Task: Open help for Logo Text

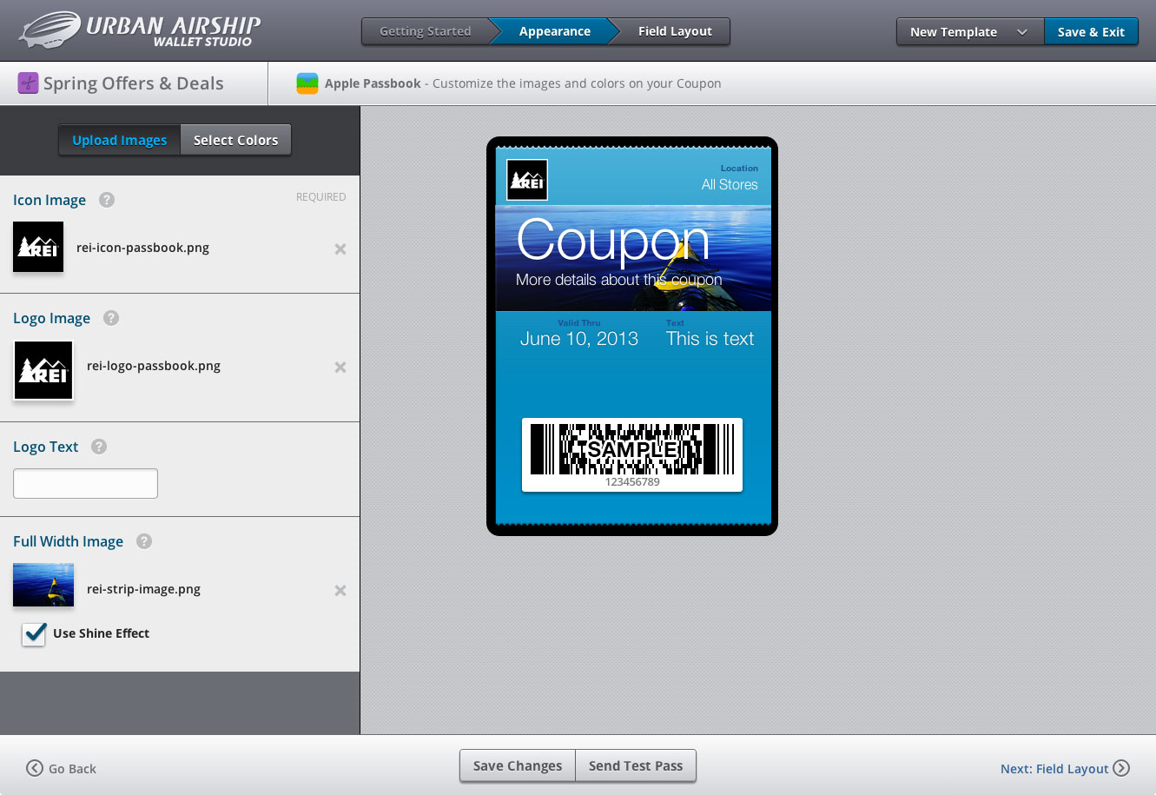Action: (99, 447)
